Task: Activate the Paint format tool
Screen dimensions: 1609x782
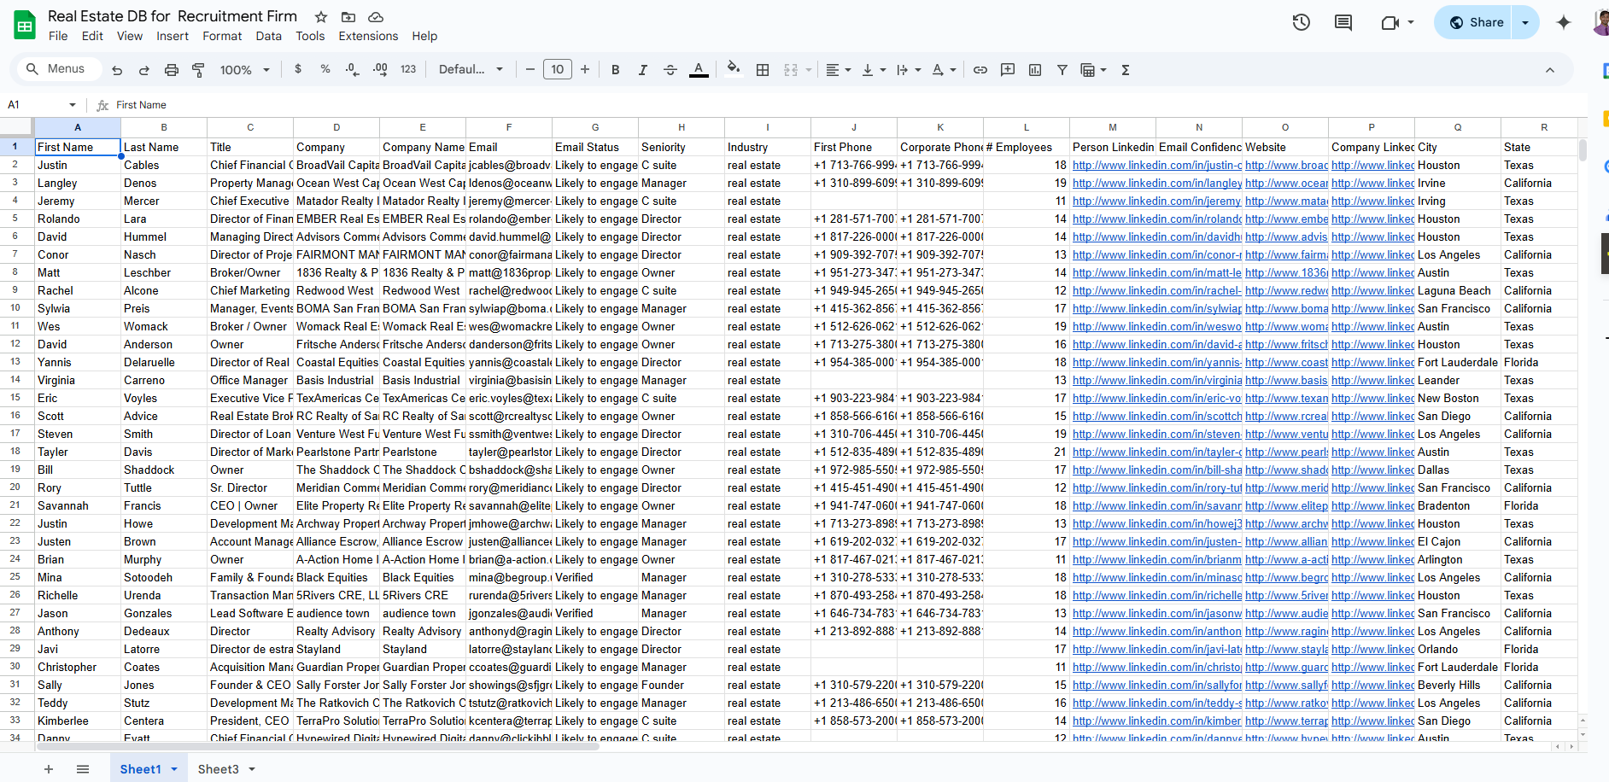Action: pyautogui.click(x=198, y=70)
